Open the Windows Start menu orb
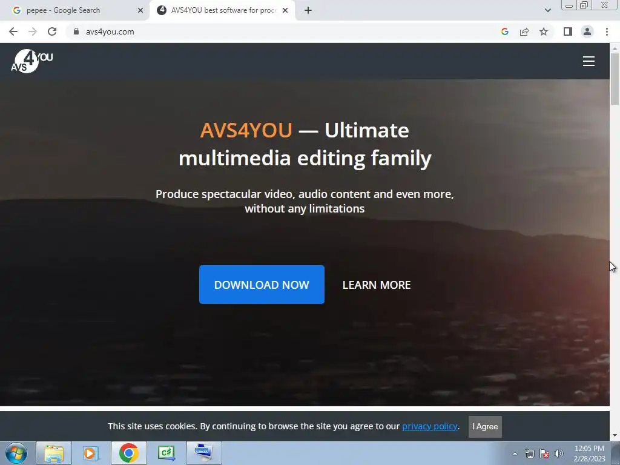 (x=16, y=453)
